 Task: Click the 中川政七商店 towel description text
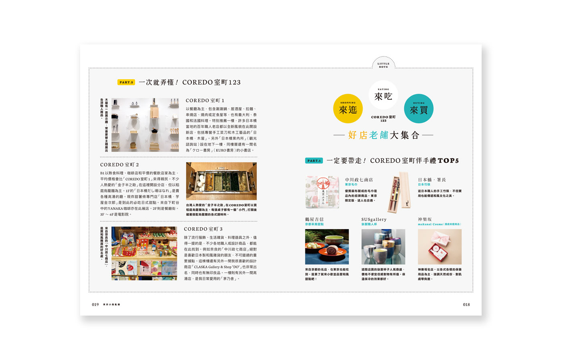pyautogui.click(x=361, y=196)
